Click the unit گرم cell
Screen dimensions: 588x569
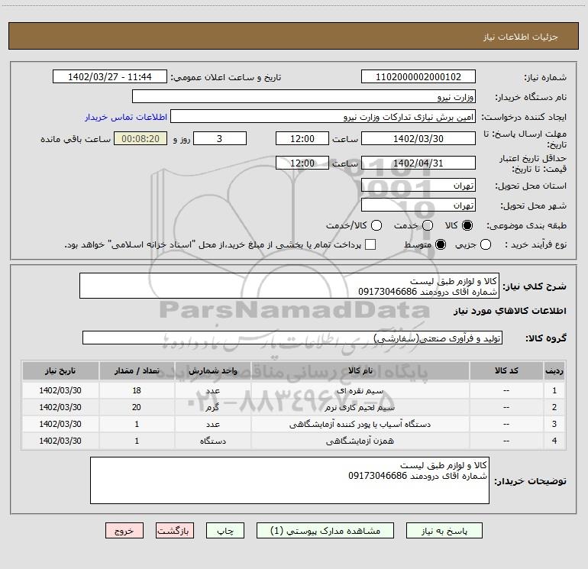212,407
